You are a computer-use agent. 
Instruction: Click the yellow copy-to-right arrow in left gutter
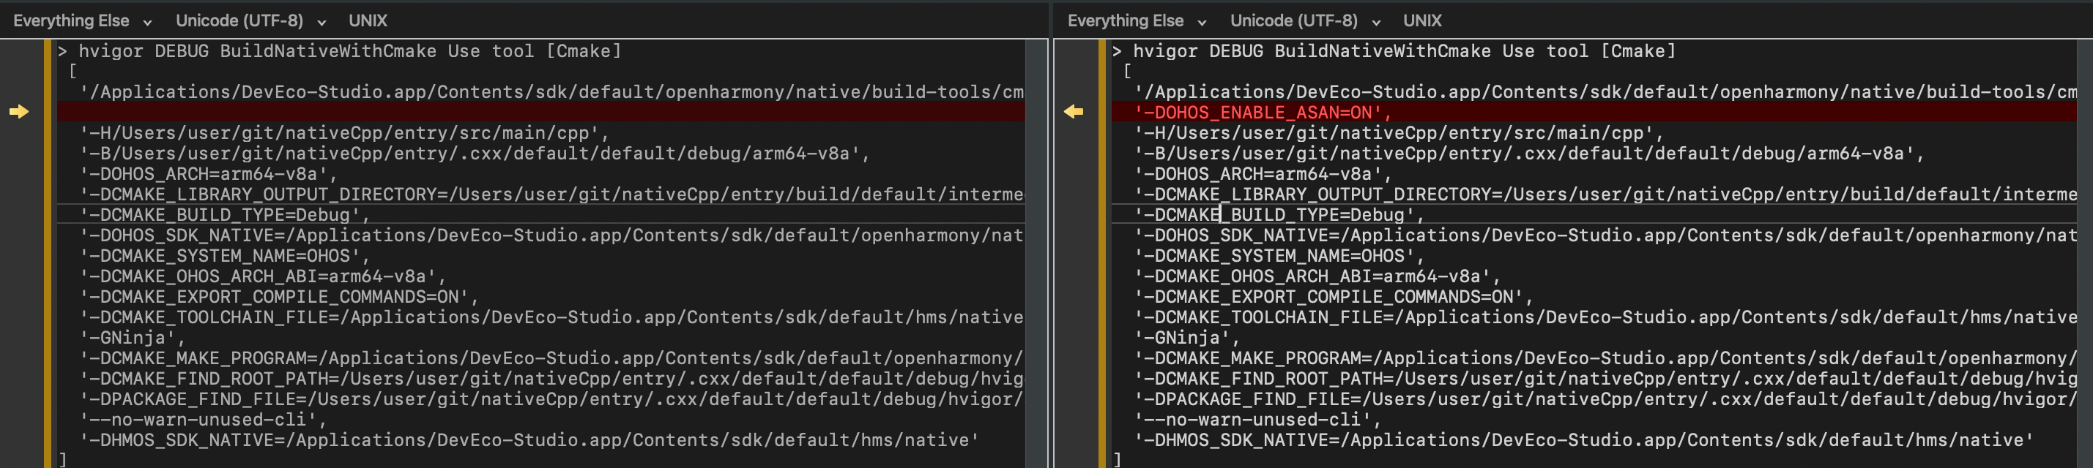(19, 112)
